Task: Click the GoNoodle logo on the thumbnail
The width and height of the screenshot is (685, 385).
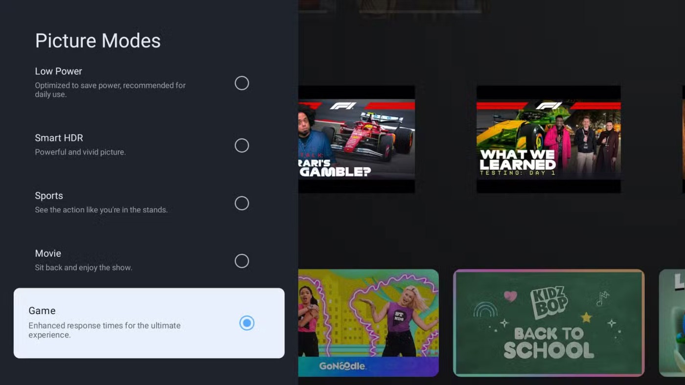Action: pyautogui.click(x=342, y=366)
